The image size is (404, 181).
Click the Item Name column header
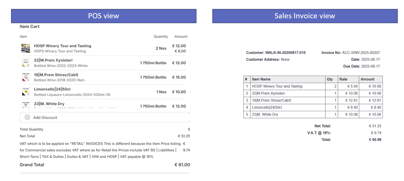tap(261, 79)
